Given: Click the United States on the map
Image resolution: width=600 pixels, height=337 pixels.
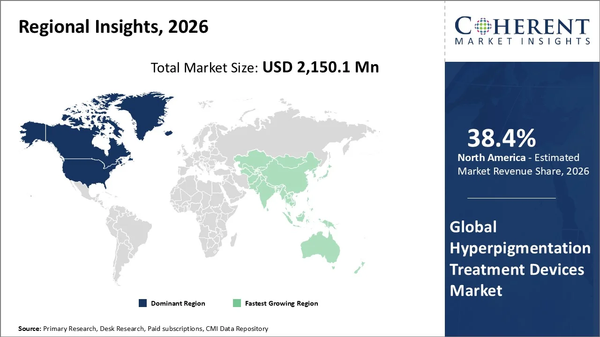Looking at the screenshot, I should coord(87,172).
